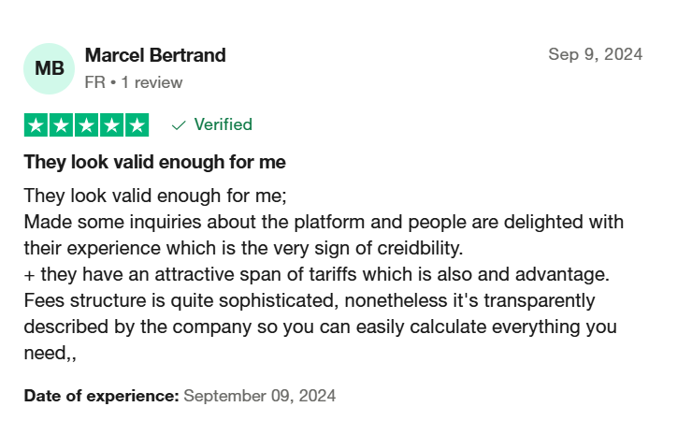Click the second green rating star
Viewport: 692px width, 436px height.
coord(61,125)
